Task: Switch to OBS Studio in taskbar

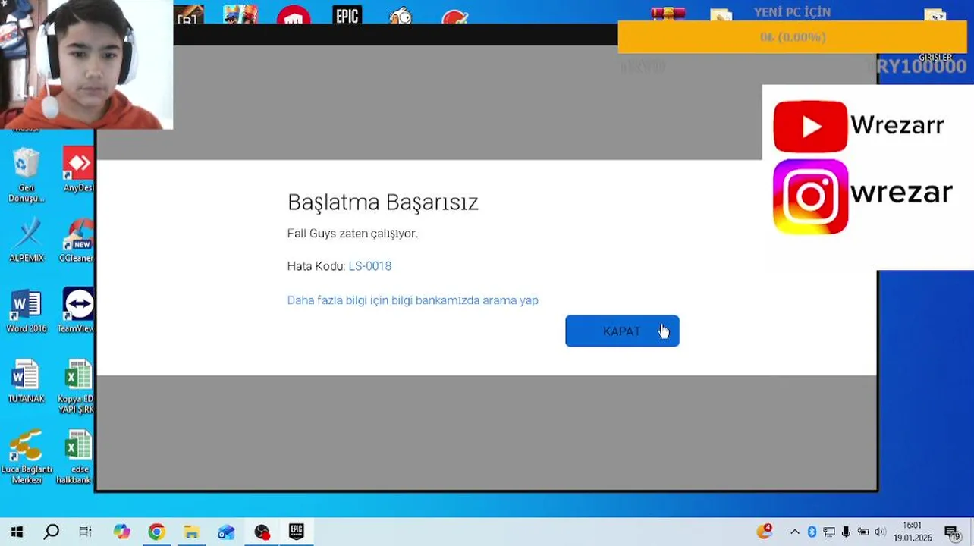Action: [262, 532]
